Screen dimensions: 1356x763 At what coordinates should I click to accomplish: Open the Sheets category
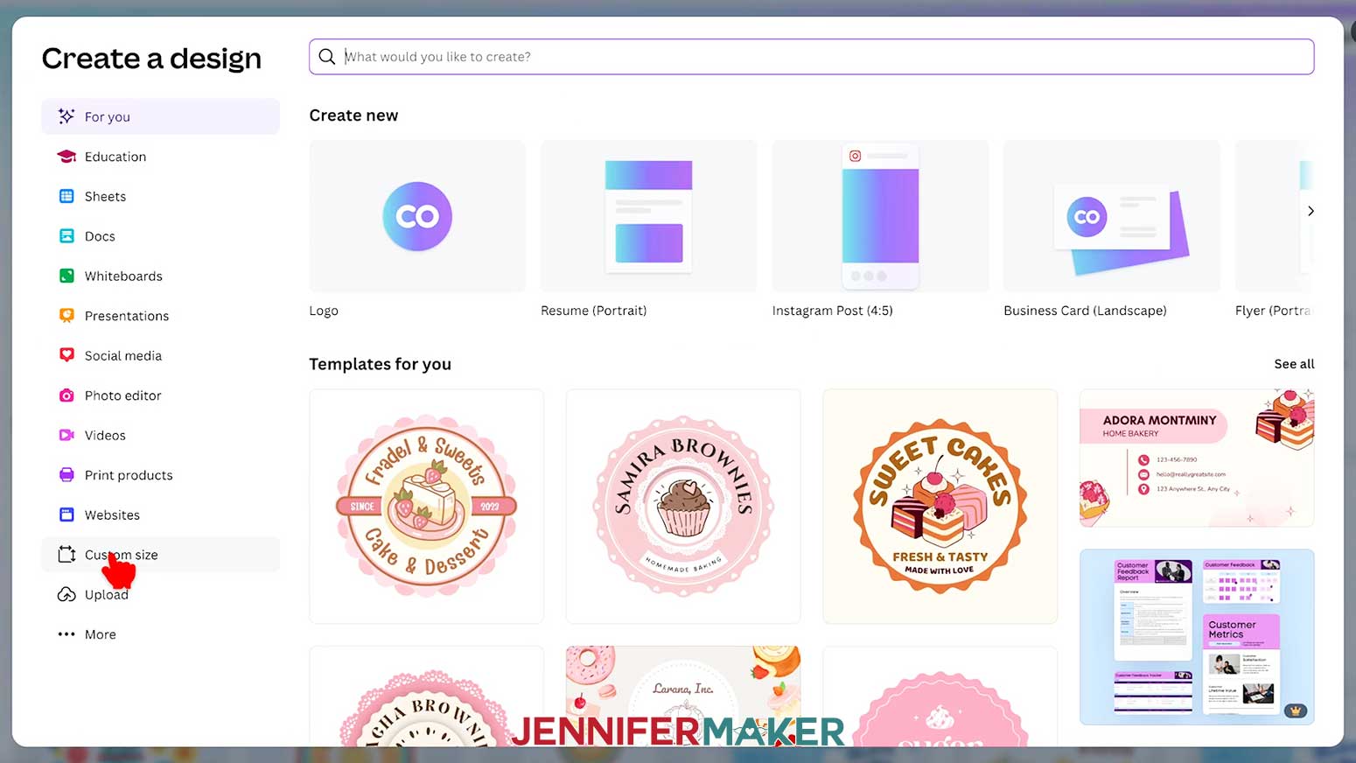tap(160, 196)
